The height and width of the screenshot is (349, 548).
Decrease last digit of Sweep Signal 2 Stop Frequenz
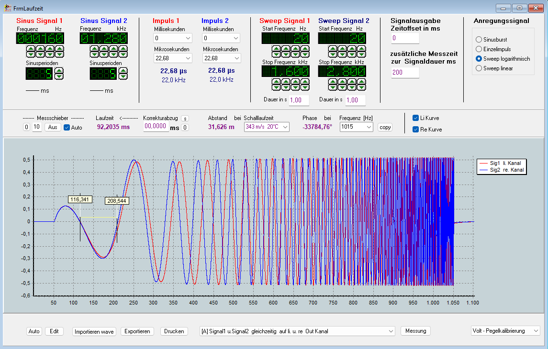click(x=362, y=87)
